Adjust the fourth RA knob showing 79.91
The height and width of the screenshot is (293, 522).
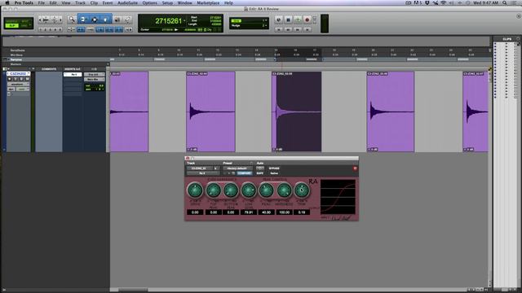click(x=248, y=190)
